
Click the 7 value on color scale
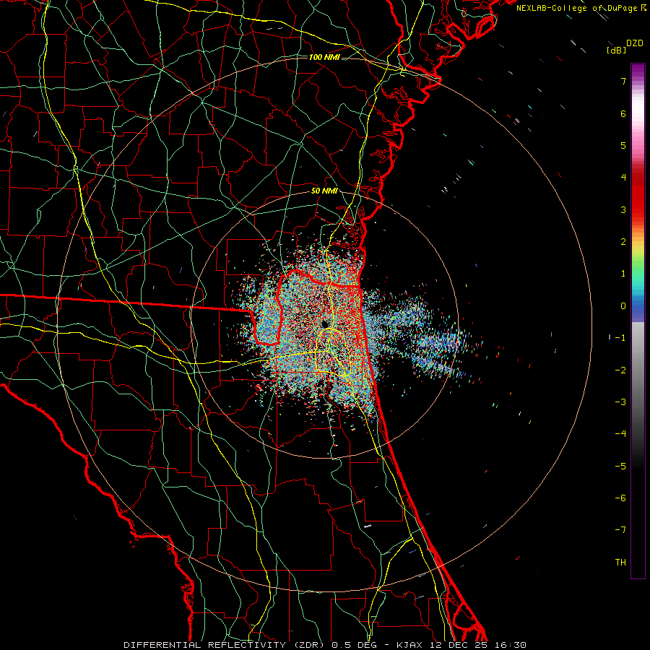tap(623, 81)
